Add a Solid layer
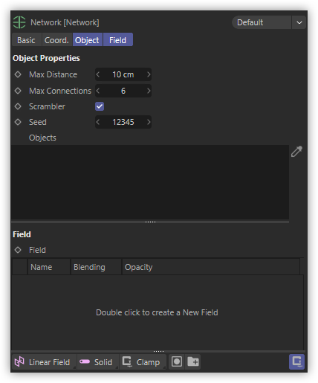The height and width of the screenshot is (383, 318). point(98,362)
